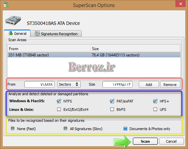The height and width of the screenshot is (149, 188).
Task: Select the 351 MB scan area row
Action: (x=94, y=55)
